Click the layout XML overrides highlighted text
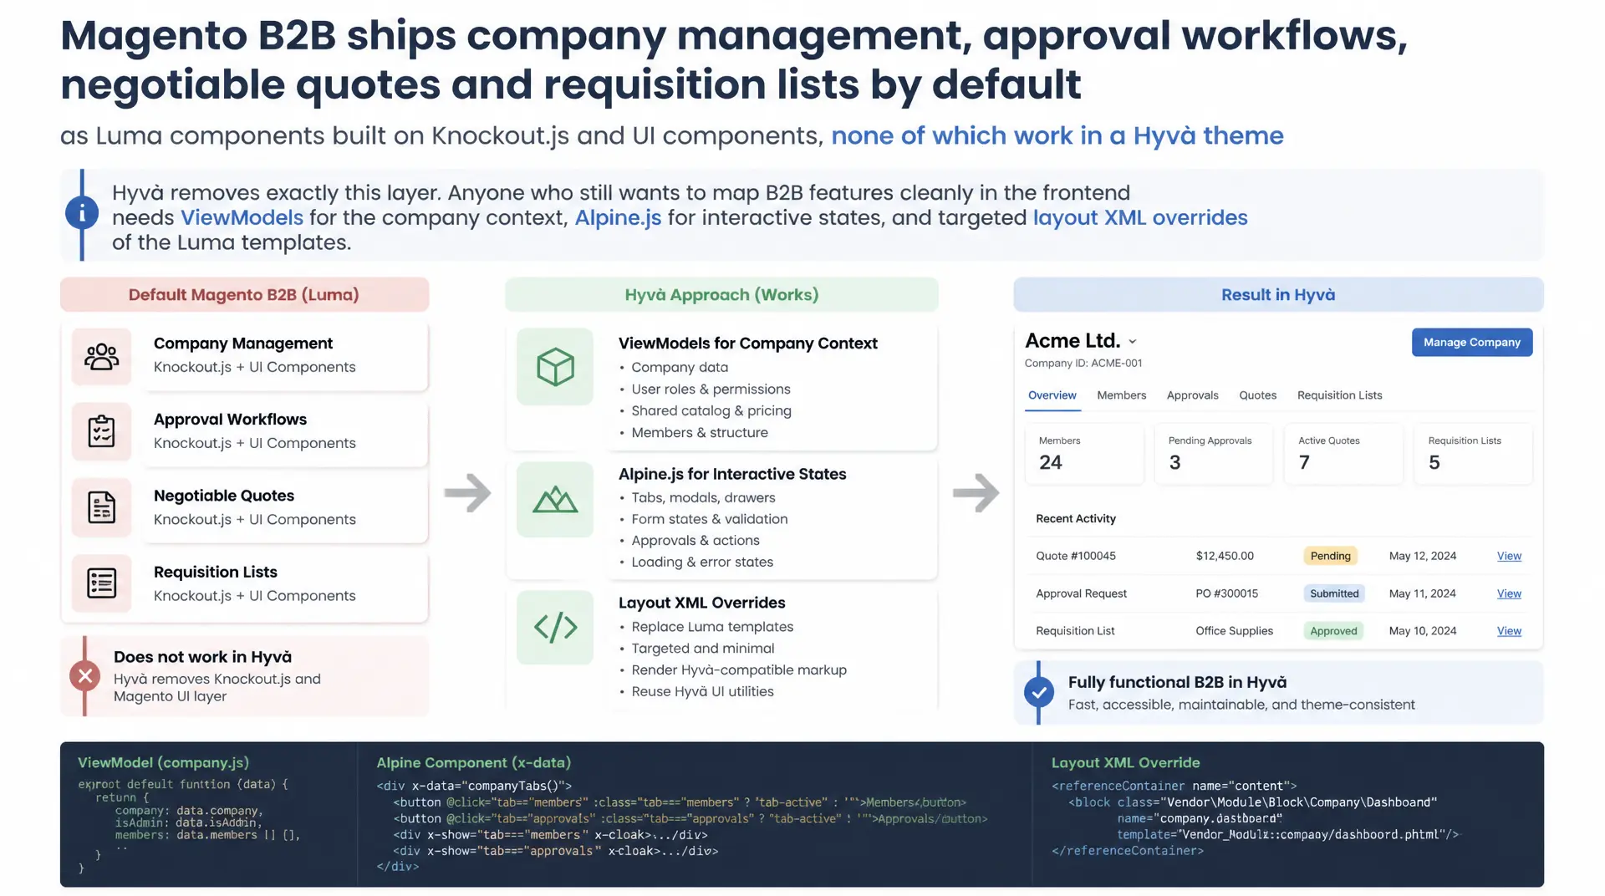1605x896 pixels. [1140, 217]
